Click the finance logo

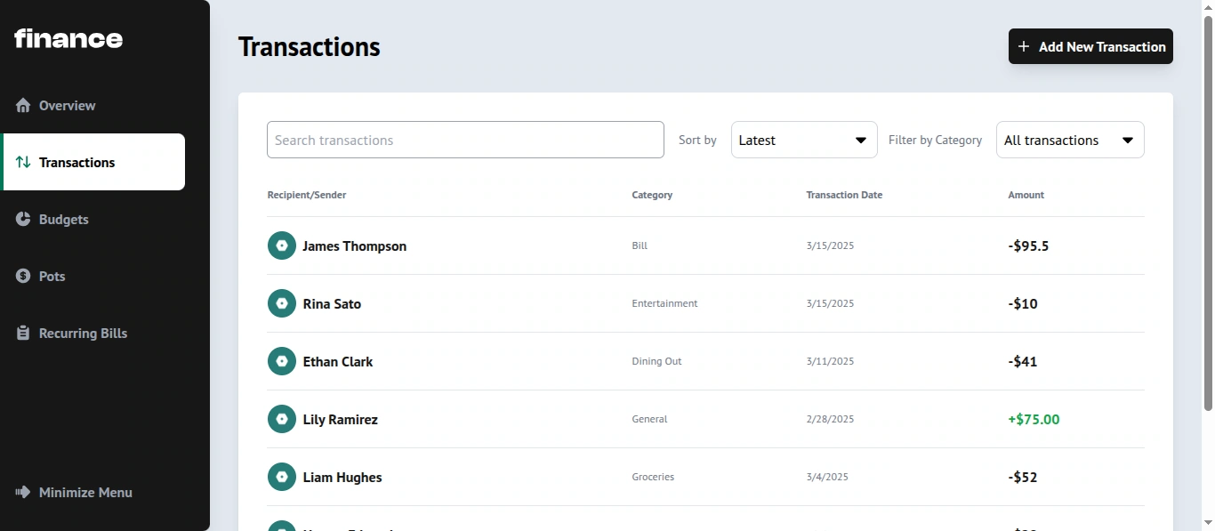coord(68,38)
